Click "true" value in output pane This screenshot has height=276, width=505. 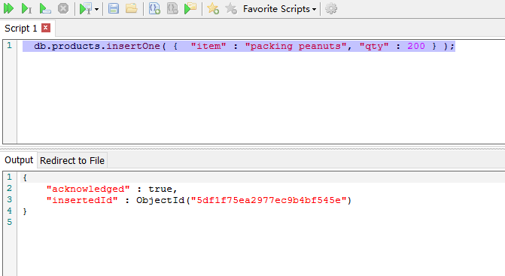(x=160, y=190)
